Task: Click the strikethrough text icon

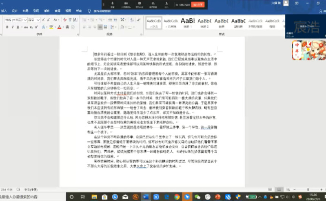Action: click(x=25, y=27)
